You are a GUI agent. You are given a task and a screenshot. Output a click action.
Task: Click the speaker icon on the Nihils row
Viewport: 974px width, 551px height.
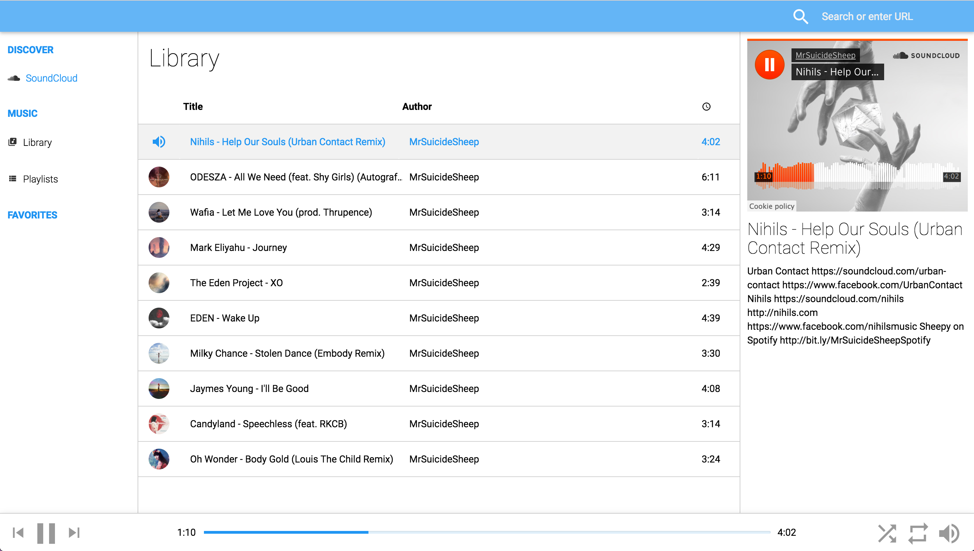click(x=159, y=141)
